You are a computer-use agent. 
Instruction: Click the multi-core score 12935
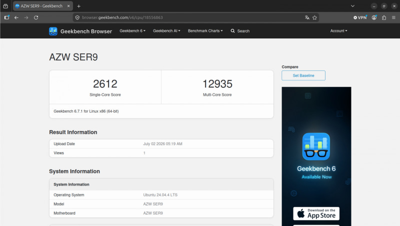coord(217,84)
